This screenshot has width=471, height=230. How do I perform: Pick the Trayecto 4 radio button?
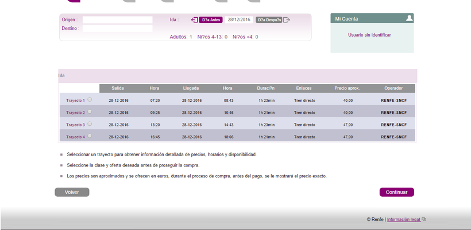tap(90, 136)
